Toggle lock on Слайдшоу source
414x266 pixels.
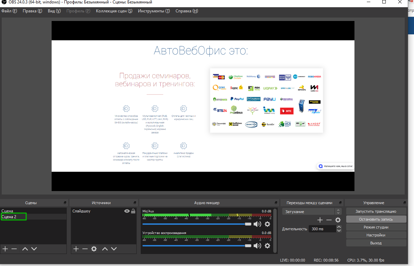tap(133, 211)
